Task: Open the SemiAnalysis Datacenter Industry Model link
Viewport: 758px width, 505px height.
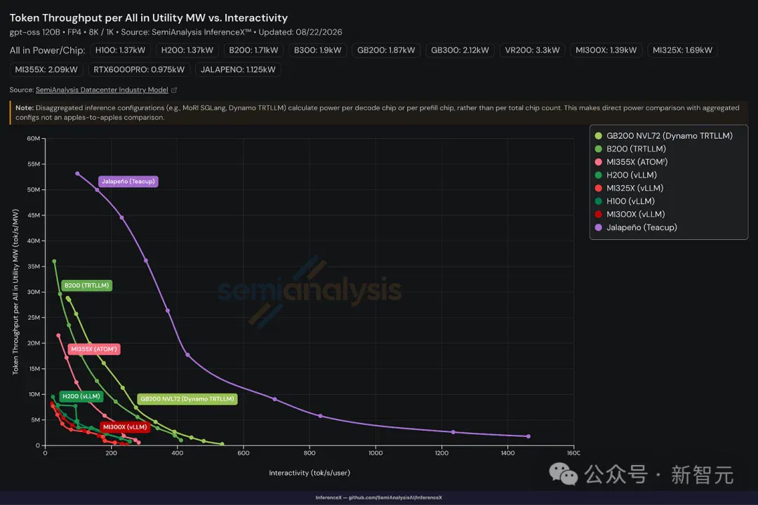Action: pos(102,90)
